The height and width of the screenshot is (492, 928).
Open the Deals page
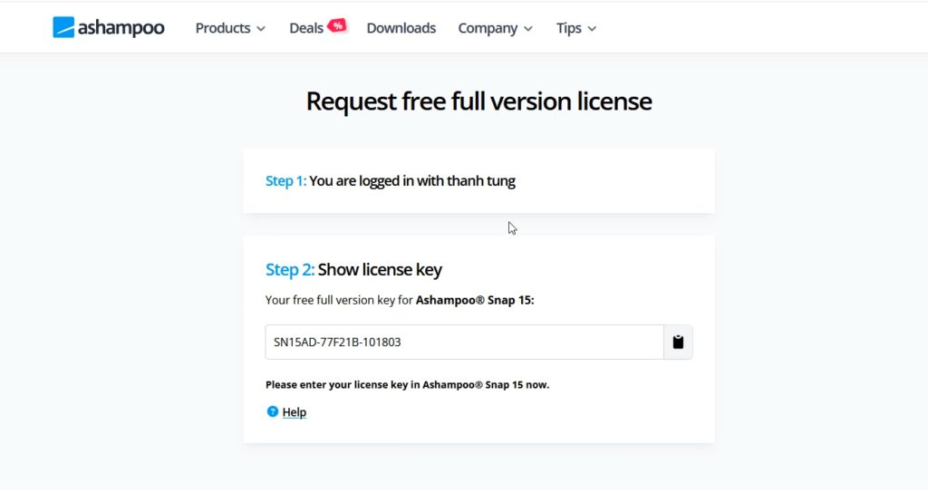306,28
